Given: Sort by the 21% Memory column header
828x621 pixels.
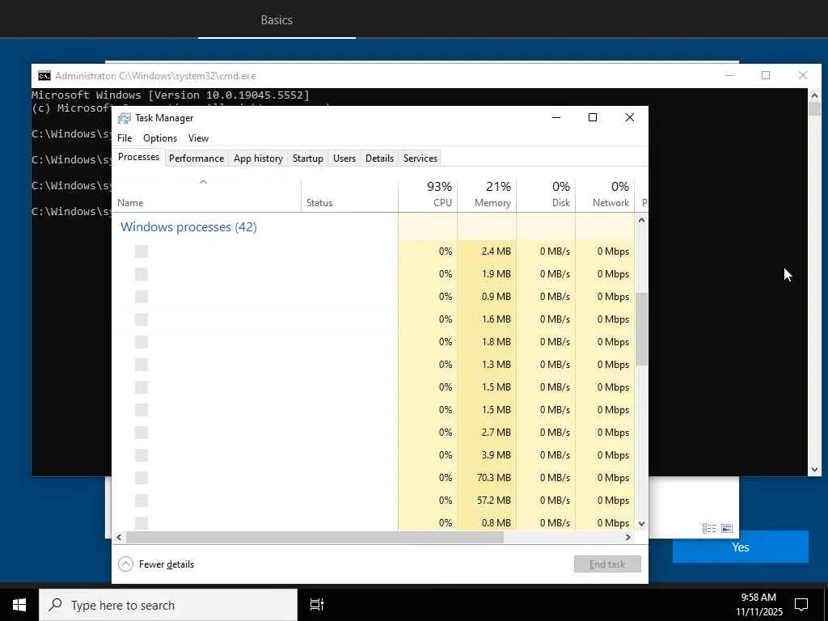Looking at the screenshot, I should tap(487, 194).
